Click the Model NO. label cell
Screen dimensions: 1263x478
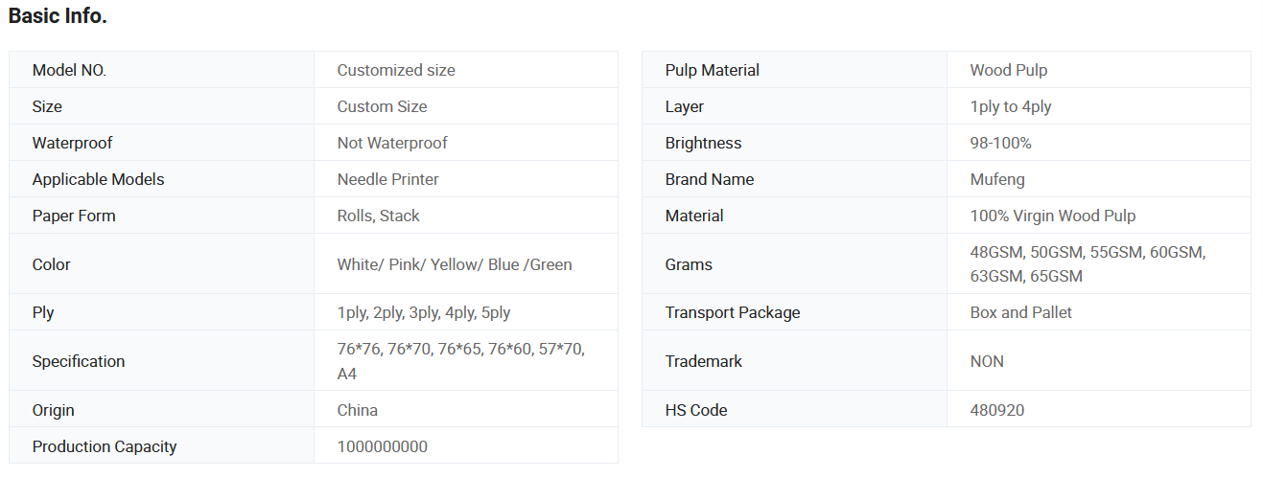tap(69, 70)
